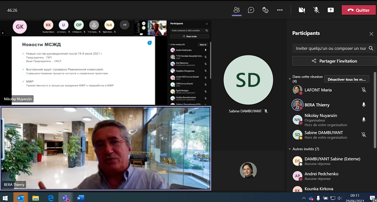Turn on the camera
The image size is (377, 202).
tap(302, 10)
